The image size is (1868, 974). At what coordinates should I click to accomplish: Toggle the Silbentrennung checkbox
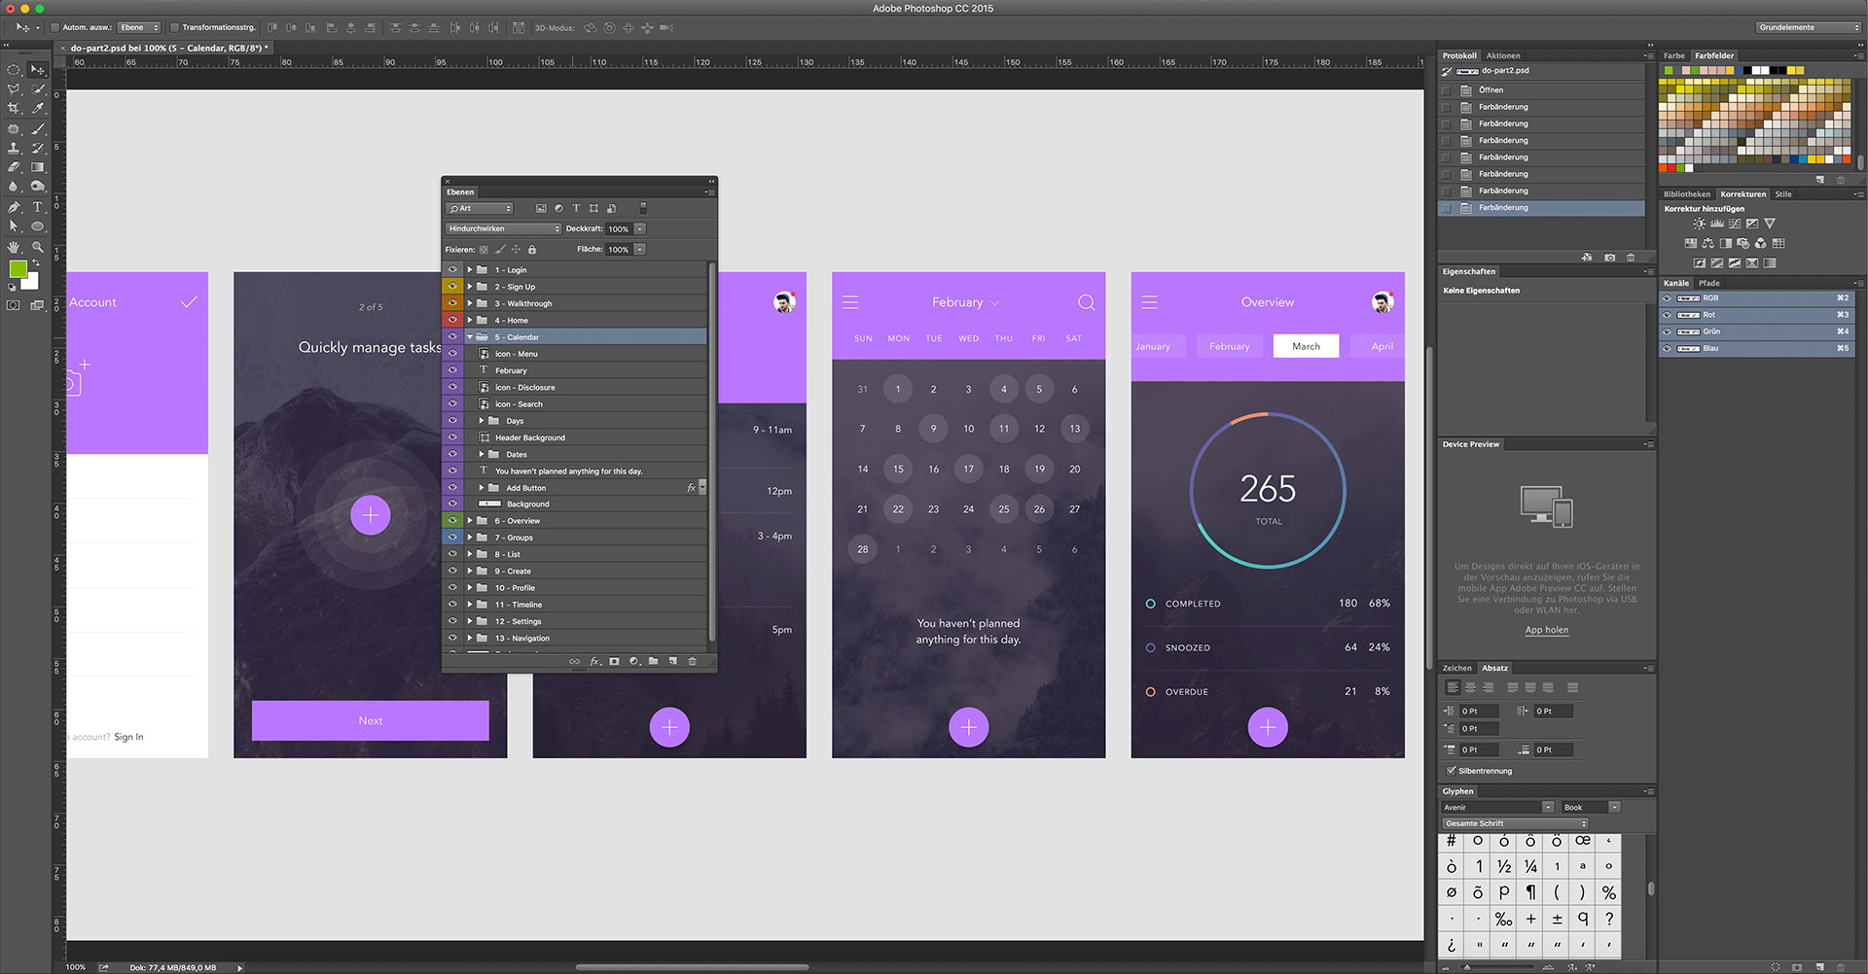1452,771
